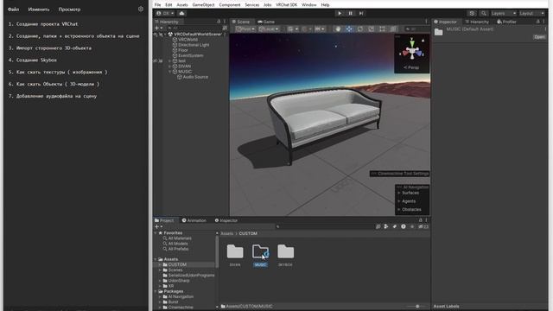Select the Rect tool
The width and height of the screenshot is (553, 311).
point(382,29)
